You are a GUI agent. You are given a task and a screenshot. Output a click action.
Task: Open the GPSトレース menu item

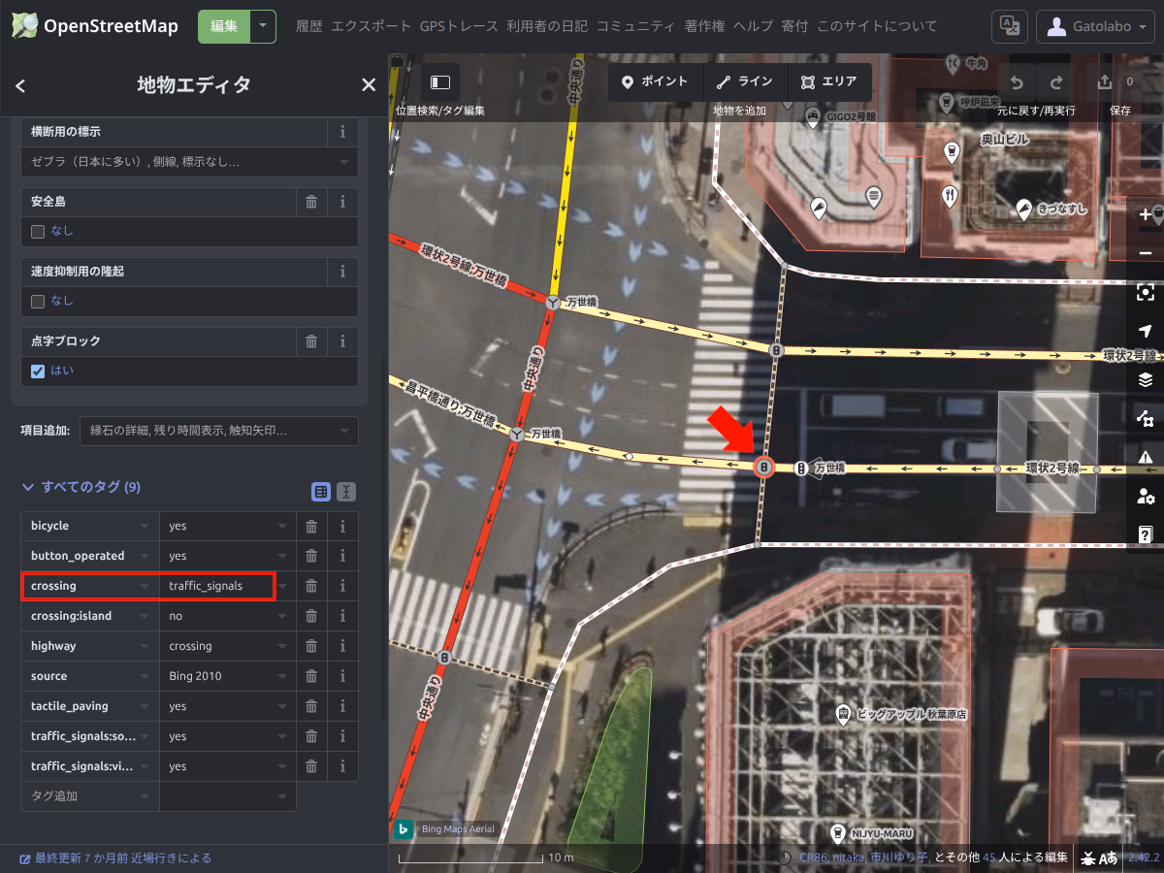coord(459,26)
